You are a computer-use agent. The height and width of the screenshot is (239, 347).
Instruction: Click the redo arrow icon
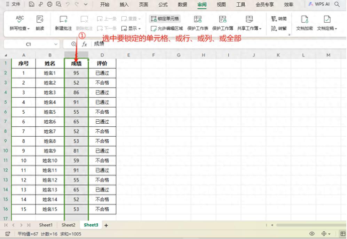(77, 4)
